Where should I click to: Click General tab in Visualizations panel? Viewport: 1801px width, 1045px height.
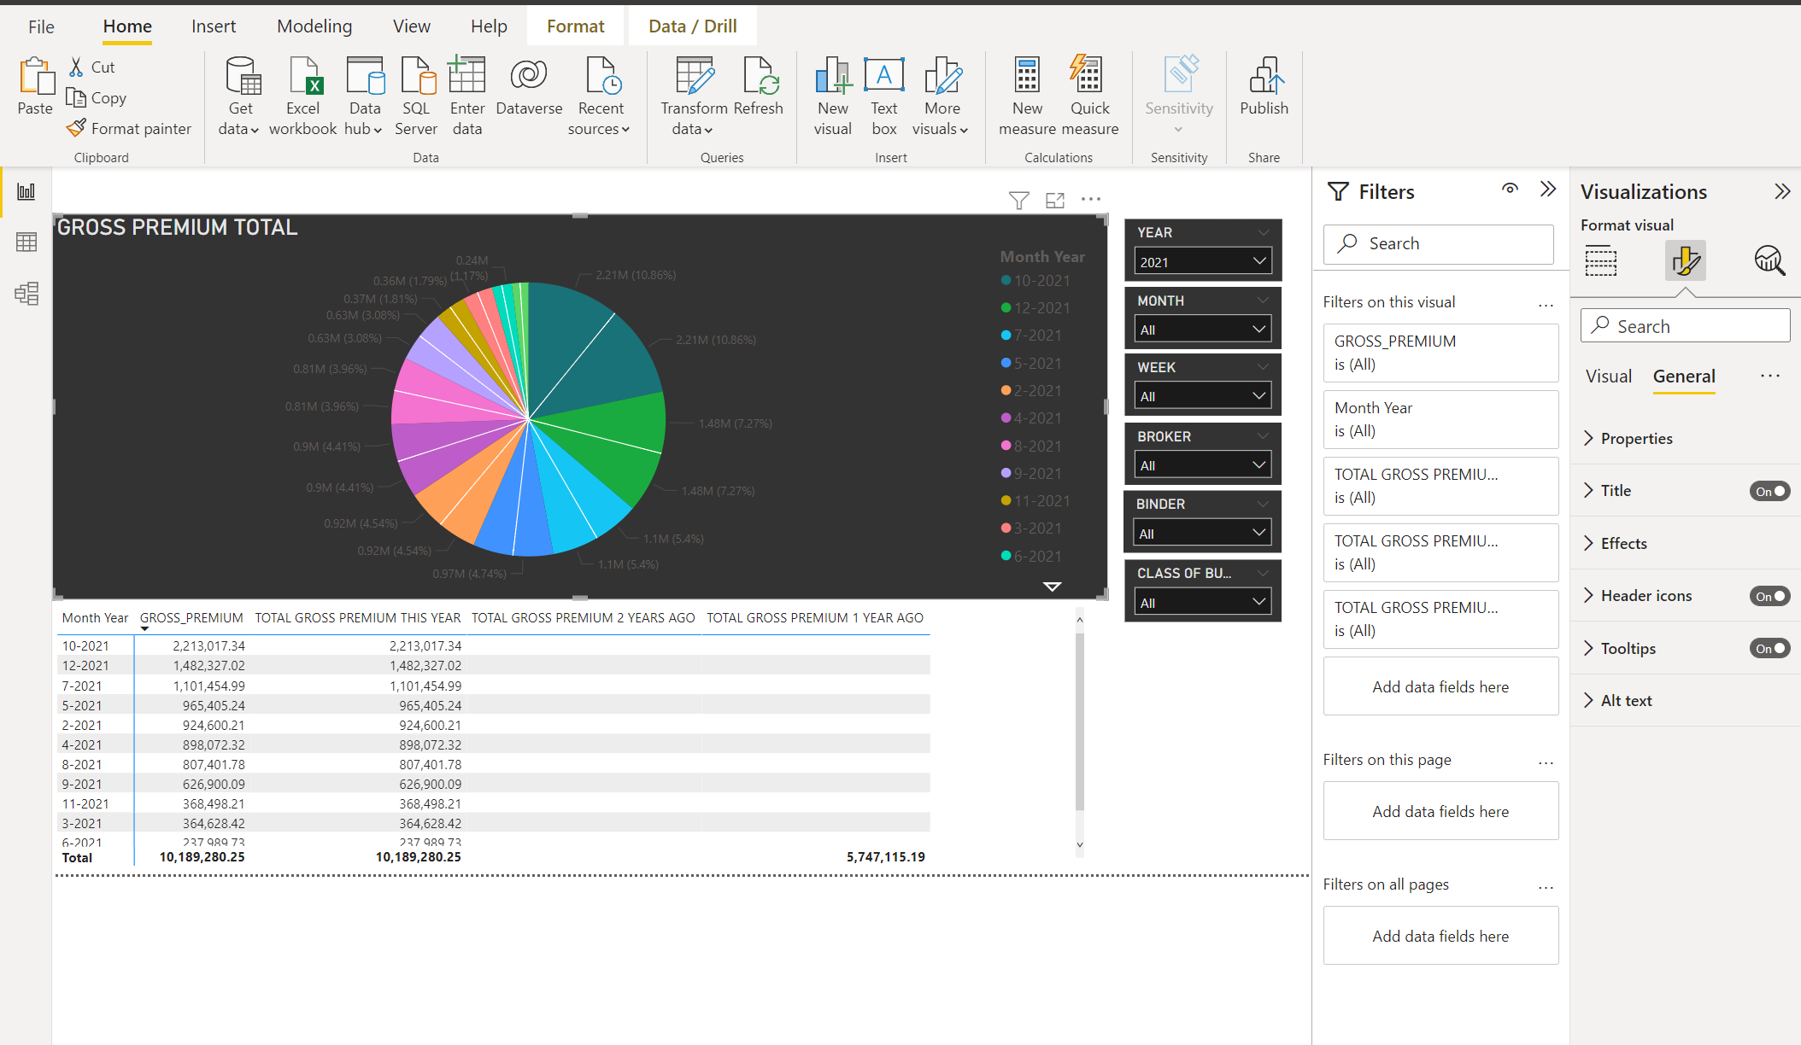[1684, 376]
